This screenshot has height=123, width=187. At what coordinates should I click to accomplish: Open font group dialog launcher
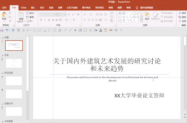click(80, 25)
